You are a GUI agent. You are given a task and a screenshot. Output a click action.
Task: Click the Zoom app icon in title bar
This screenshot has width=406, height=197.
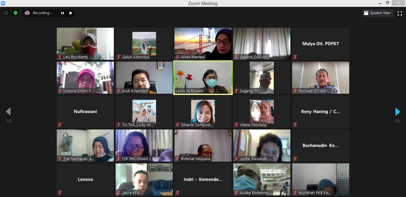coord(3,3)
